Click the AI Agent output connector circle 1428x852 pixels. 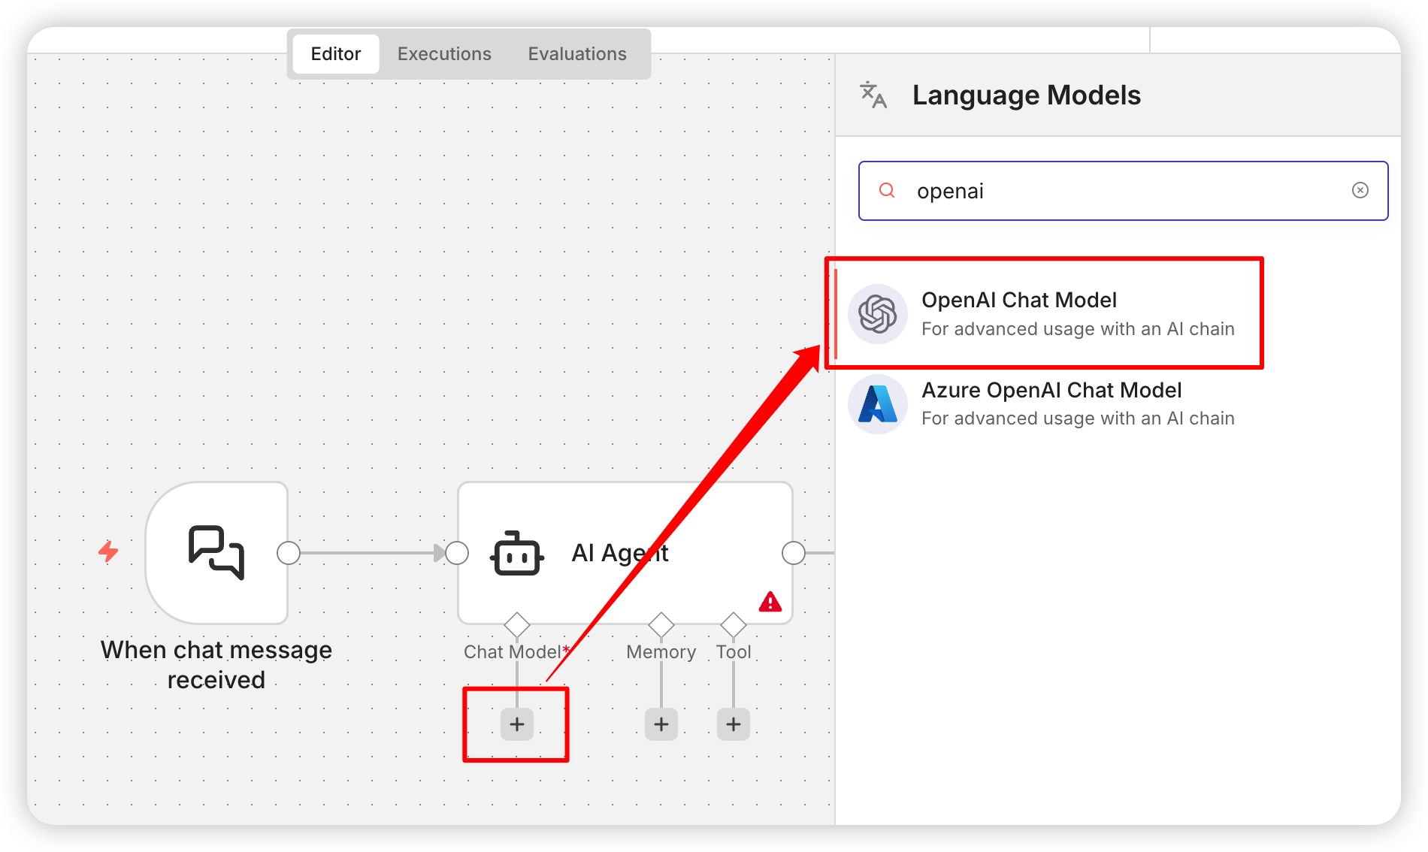[793, 553]
